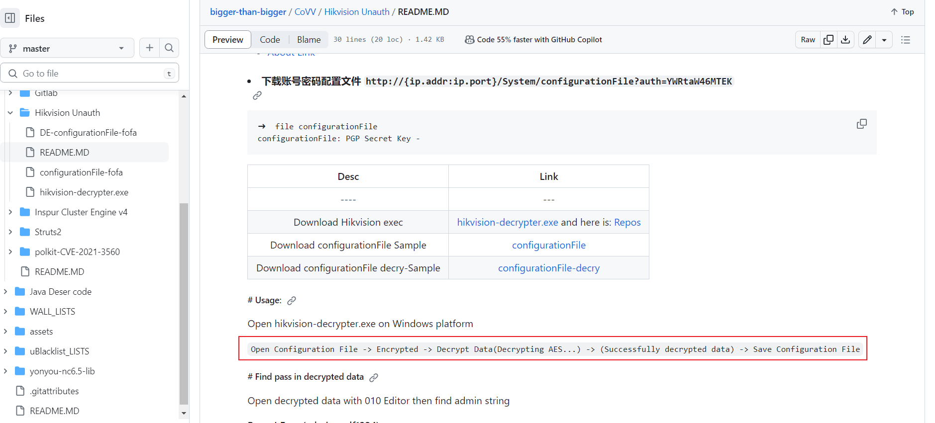Viewport: 935px width, 423px height.
Task: Open GitHub Copilot promotion link
Action: pos(533,40)
